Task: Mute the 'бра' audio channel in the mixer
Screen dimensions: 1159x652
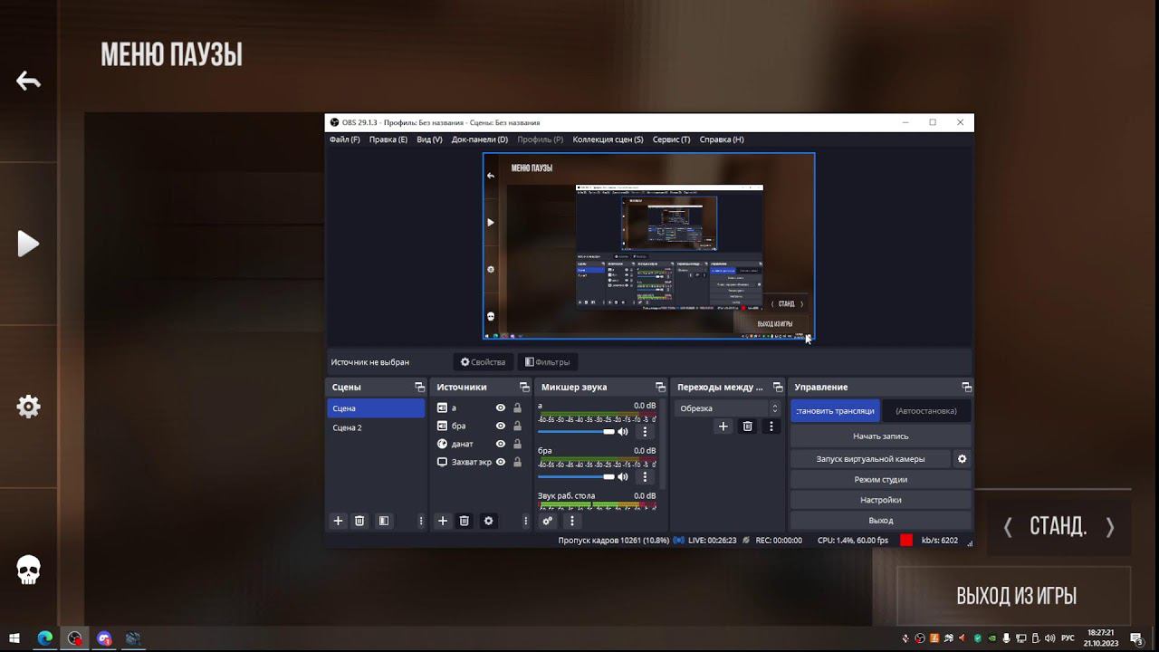Action: [623, 477]
